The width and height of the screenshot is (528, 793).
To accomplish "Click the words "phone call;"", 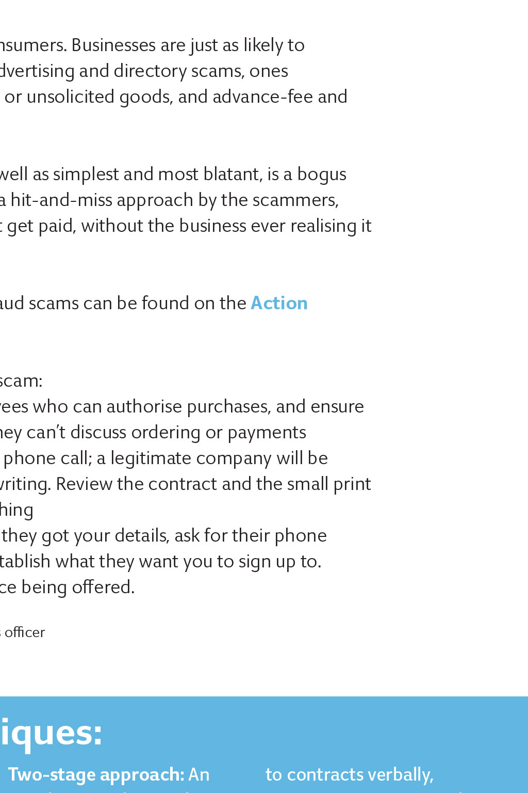I will (48, 458).
